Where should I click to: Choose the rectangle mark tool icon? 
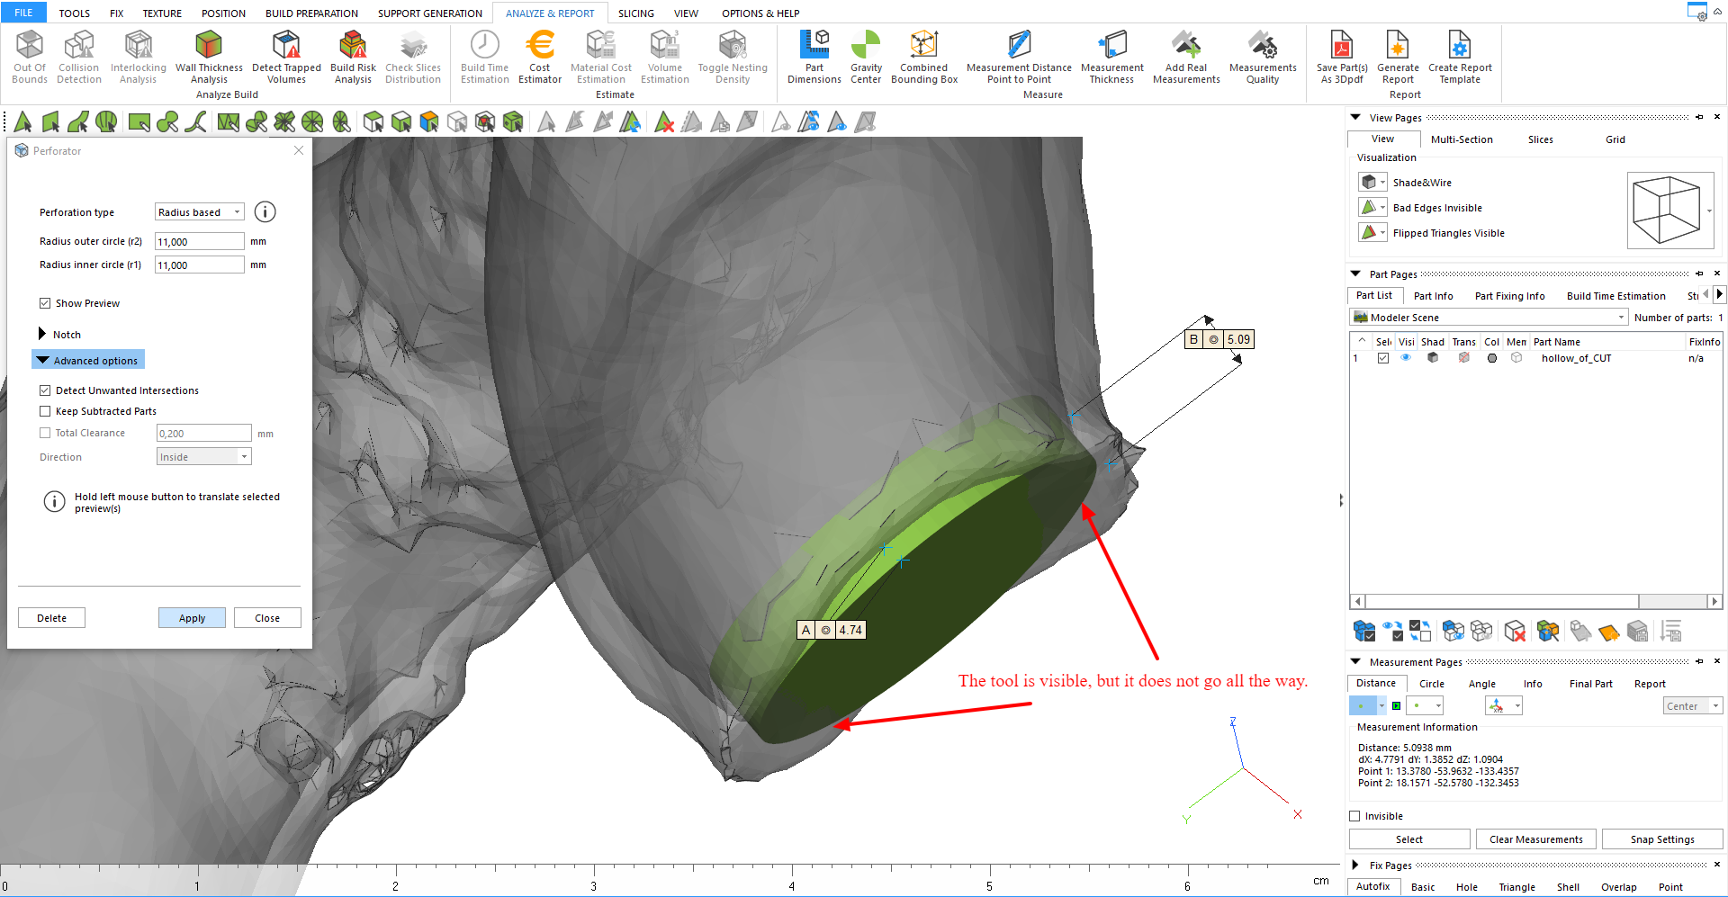(139, 122)
